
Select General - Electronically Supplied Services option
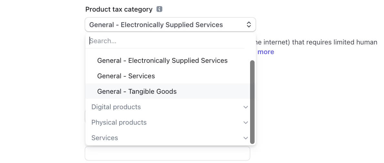pyautogui.click(x=168, y=60)
